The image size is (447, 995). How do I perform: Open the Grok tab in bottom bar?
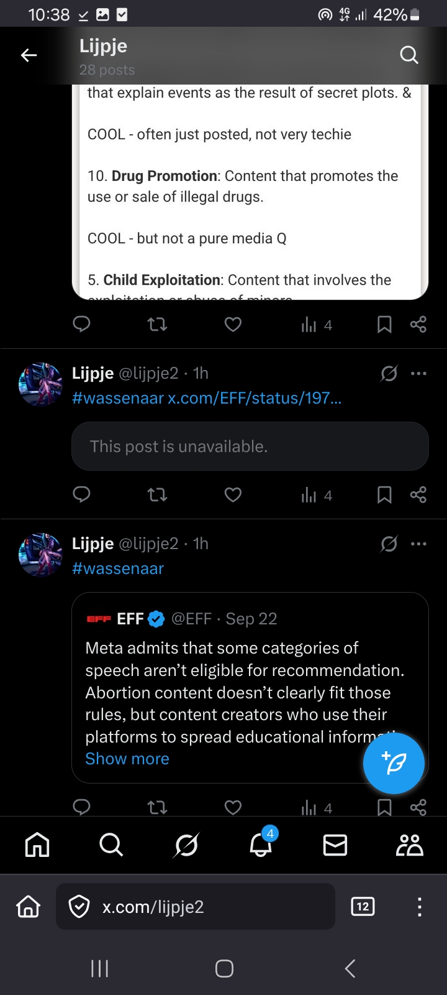pos(186,845)
